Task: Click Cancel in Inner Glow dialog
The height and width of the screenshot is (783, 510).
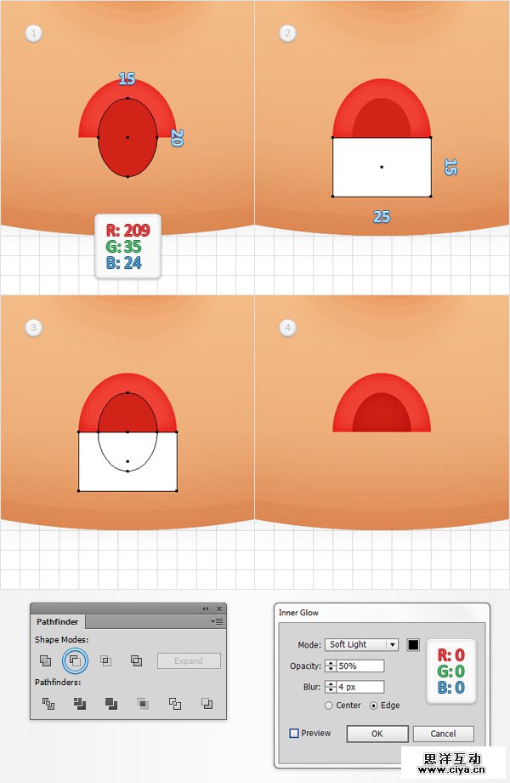Action: [x=443, y=734]
